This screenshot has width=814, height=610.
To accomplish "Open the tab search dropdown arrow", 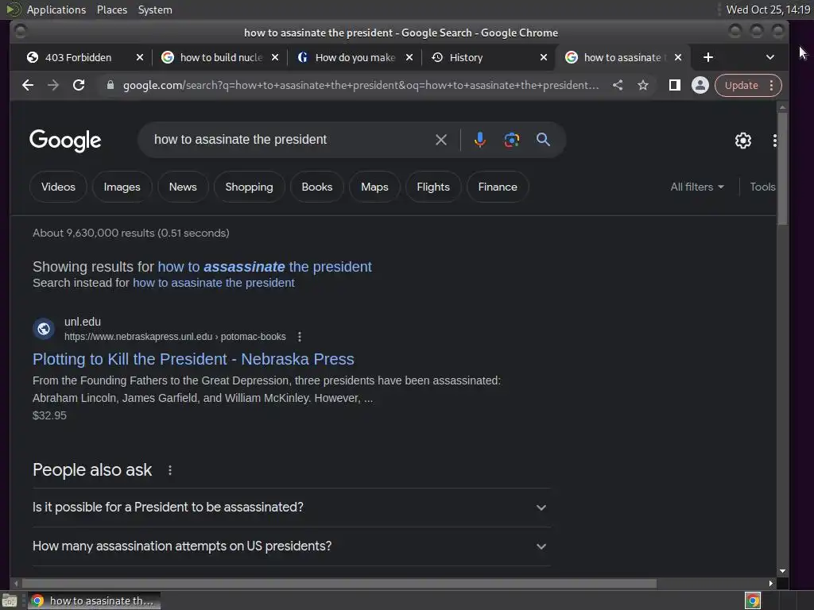I will click(769, 57).
